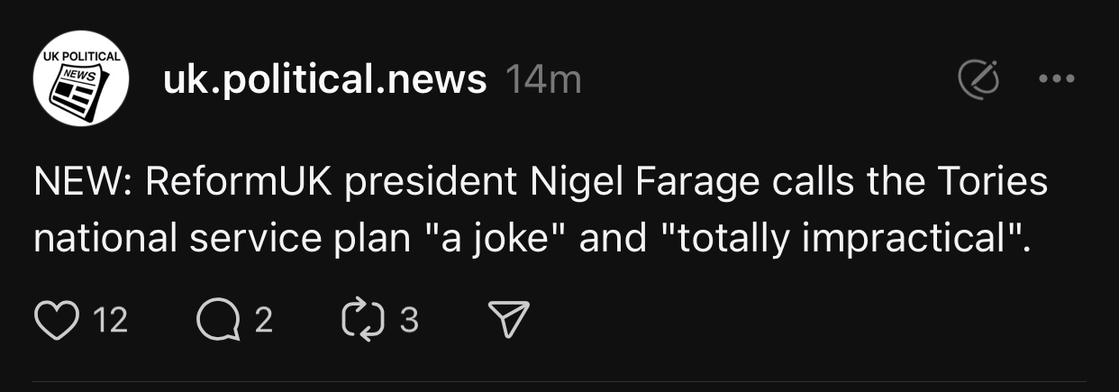View the 3 reposts count
The height and width of the screenshot is (392, 1119).
pos(409,320)
